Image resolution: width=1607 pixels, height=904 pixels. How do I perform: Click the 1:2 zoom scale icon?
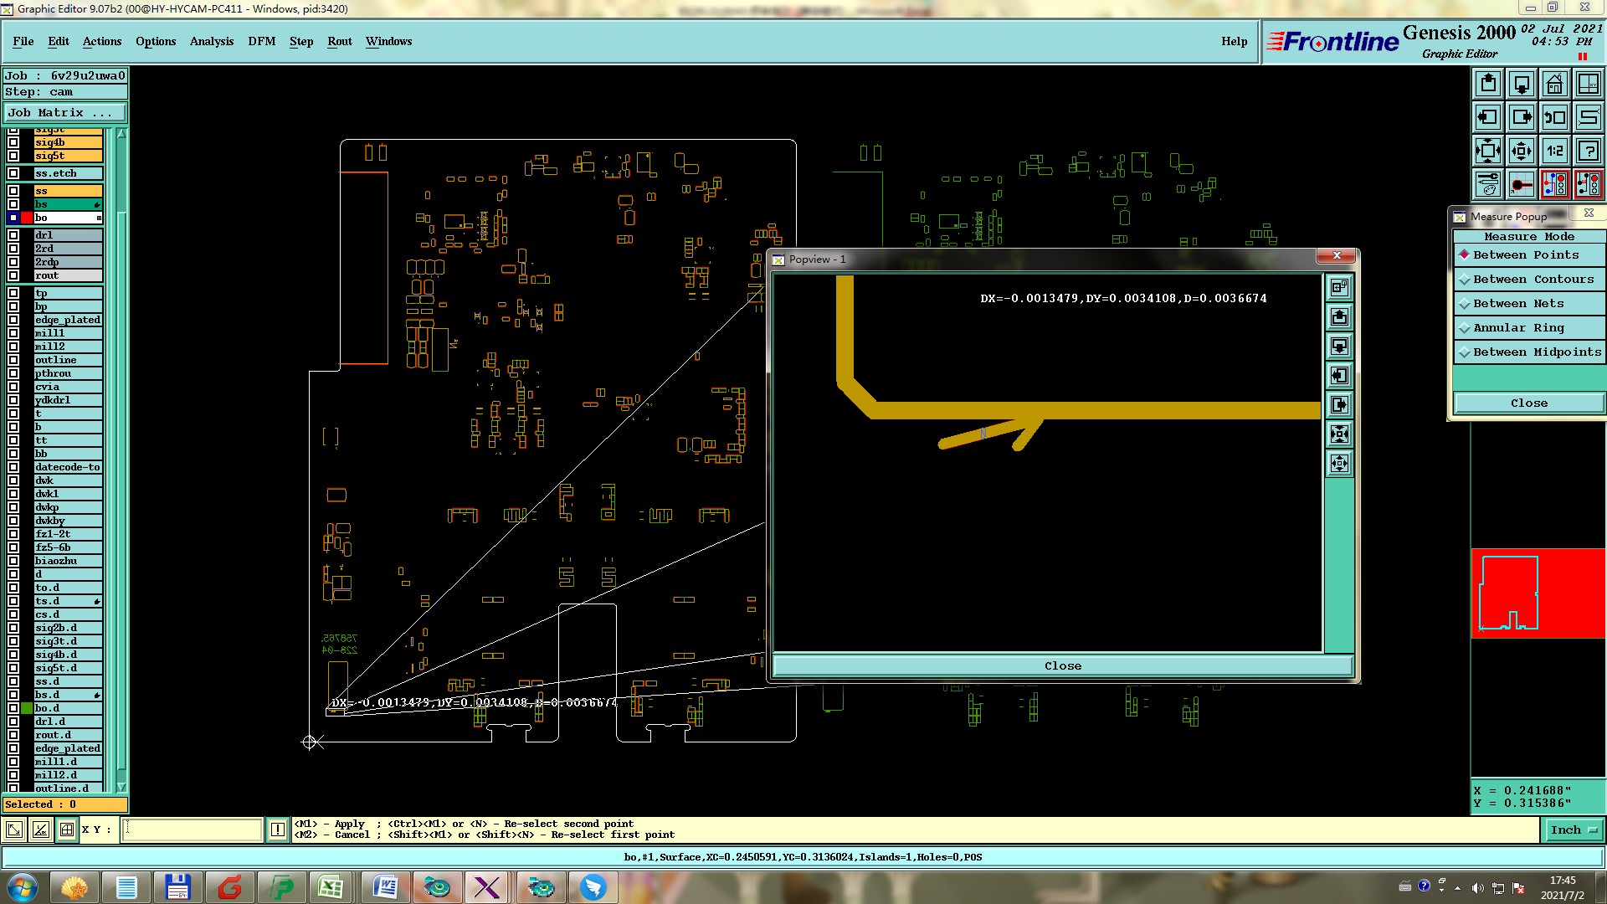click(x=1554, y=151)
